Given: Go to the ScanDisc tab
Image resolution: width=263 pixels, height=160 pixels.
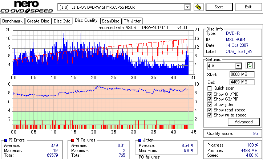Looking at the screenshot, I should 110,21.
